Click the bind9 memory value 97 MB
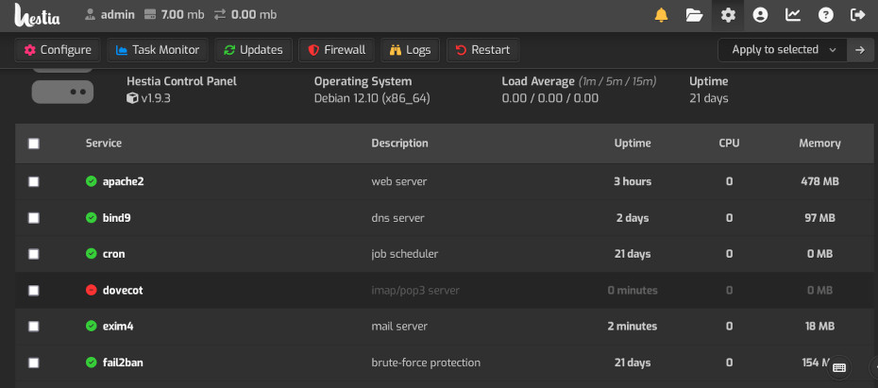Screen dimensions: 878x388 819,218
